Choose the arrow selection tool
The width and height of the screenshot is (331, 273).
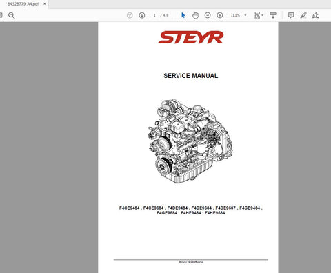pyautogui.click(x=183, y=15)
